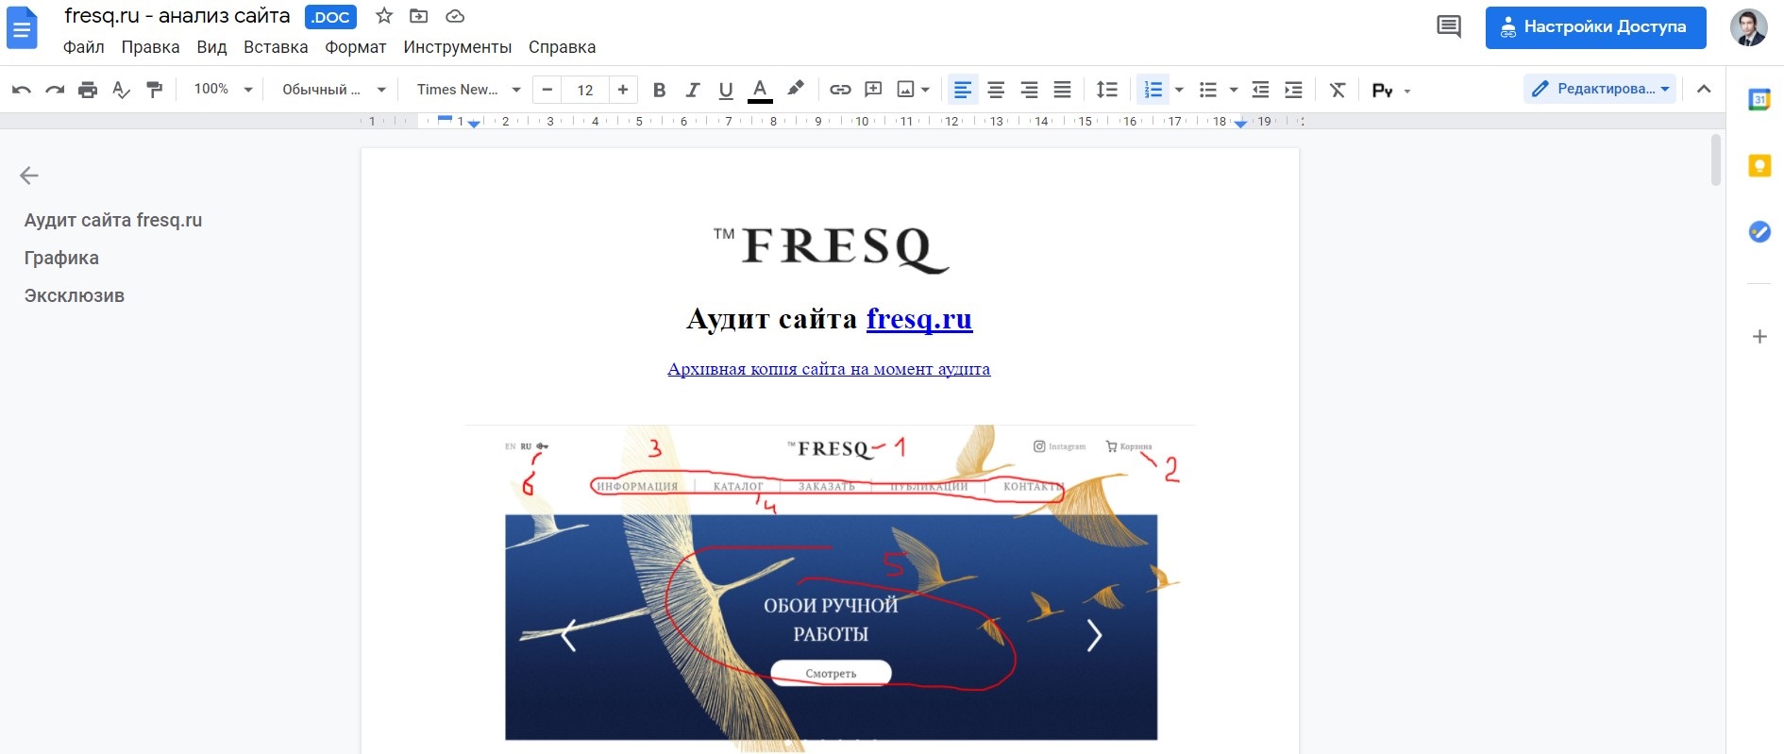
Task: Close the document outline with back arrow
Action: pos(29,176)
